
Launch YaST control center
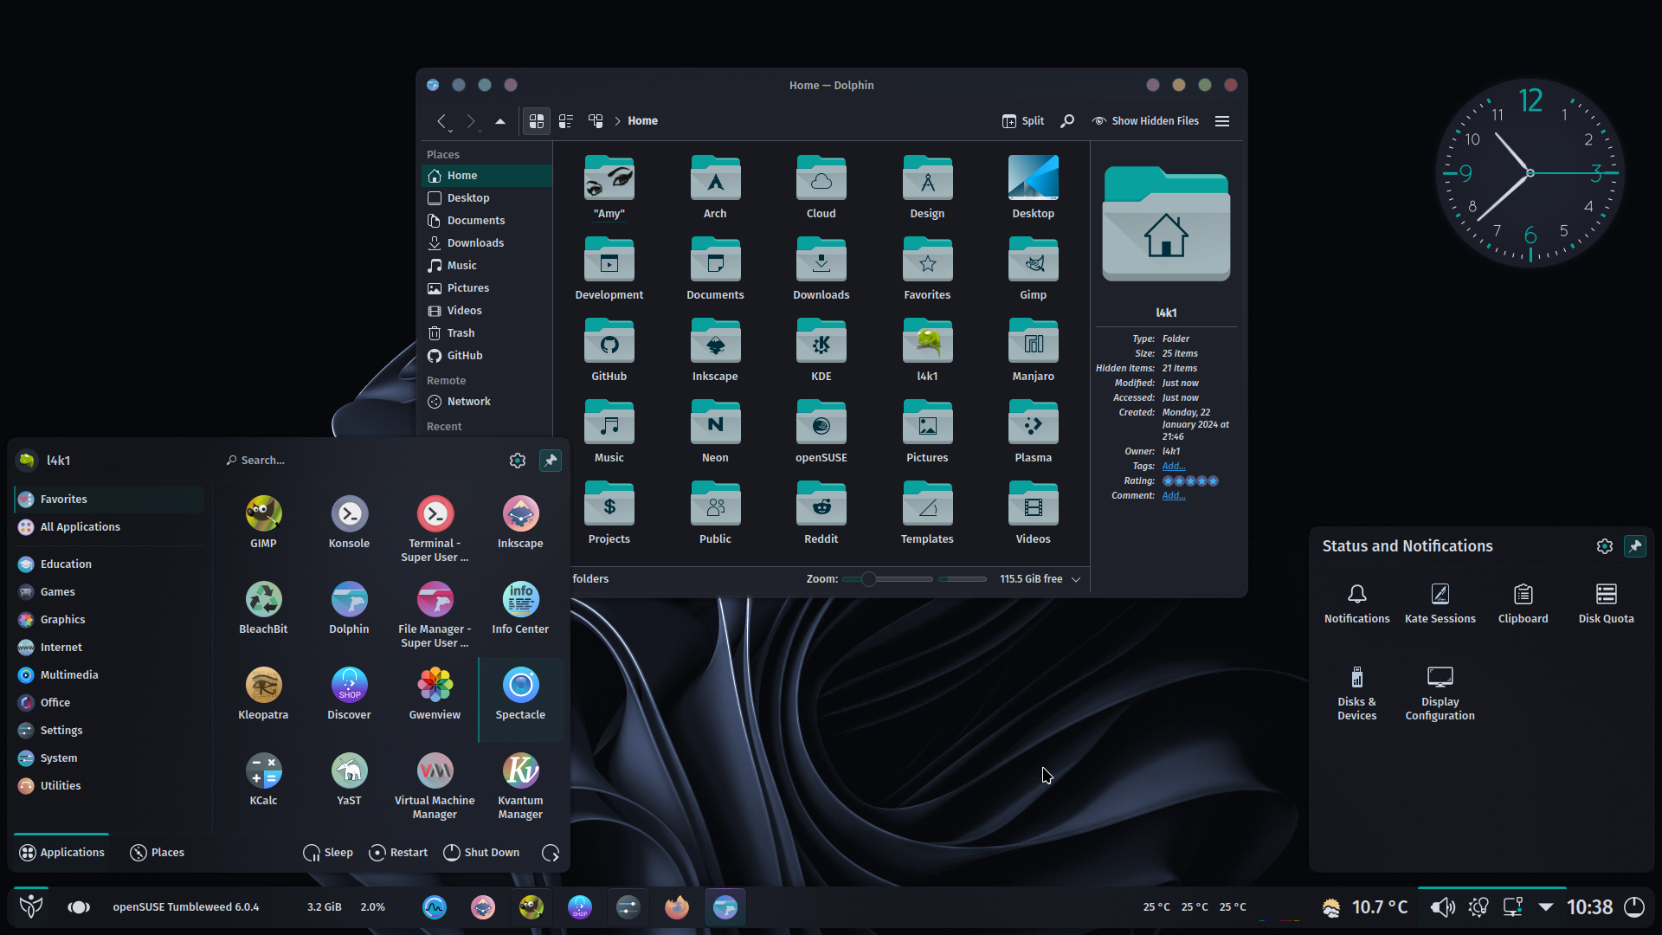(x=349, y=779)
